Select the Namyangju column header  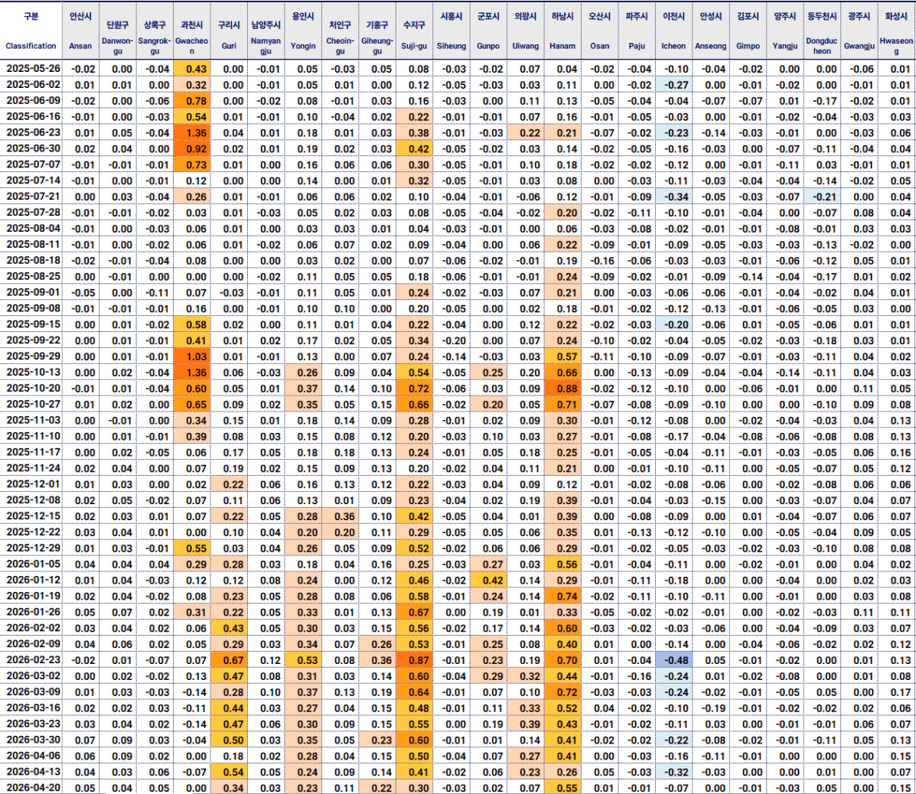click(266, 31)
